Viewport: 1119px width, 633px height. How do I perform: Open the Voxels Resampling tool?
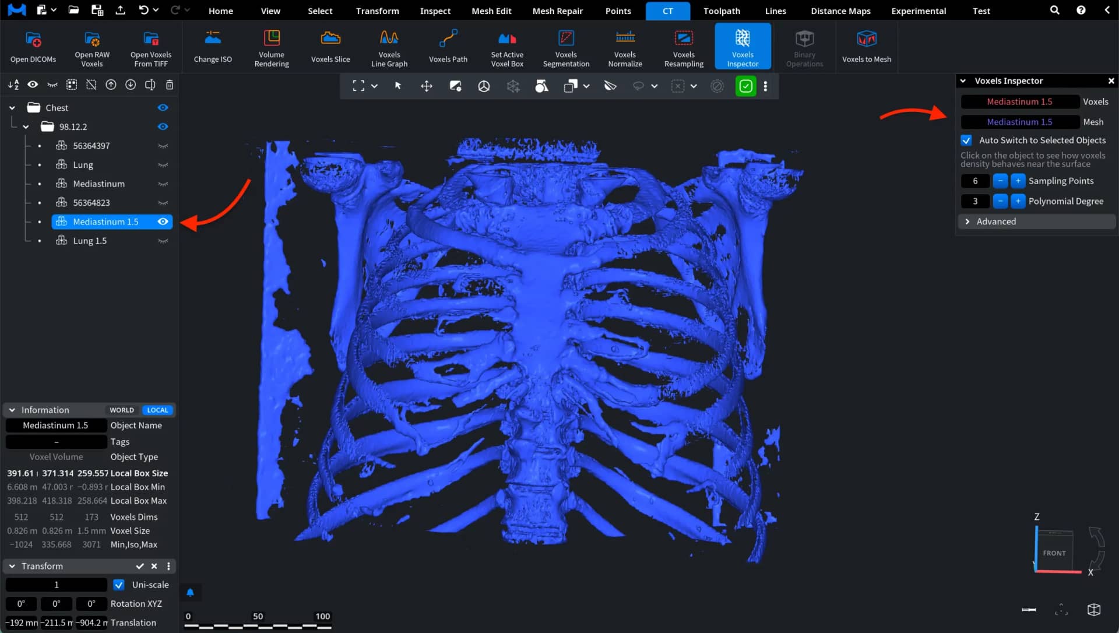click(x=684, y=47)
